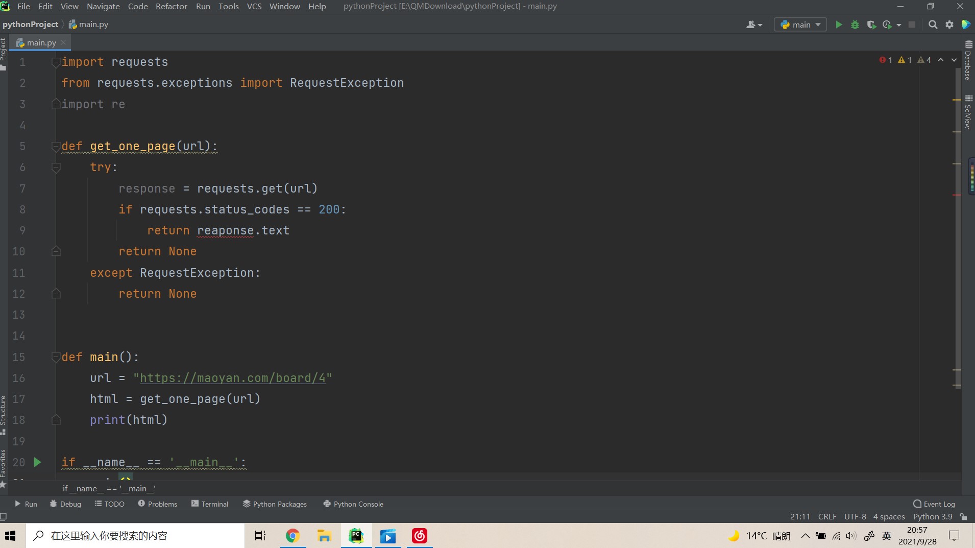The height and width of the screenshot is (548, 975).
Task: Open File Explorer from the taskbar
Action: point(324,535)
